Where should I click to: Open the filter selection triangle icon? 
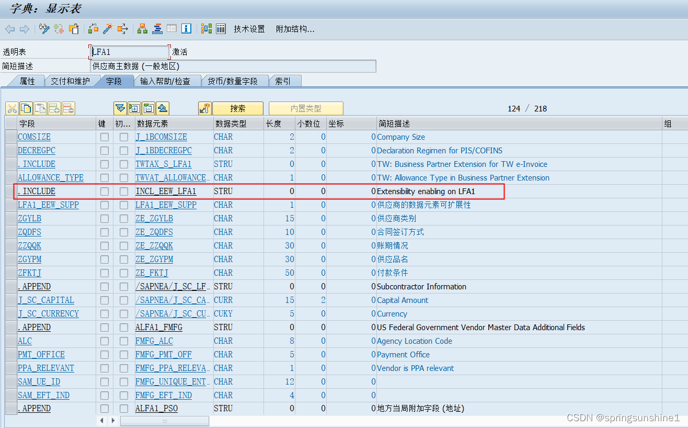[120, 108]
